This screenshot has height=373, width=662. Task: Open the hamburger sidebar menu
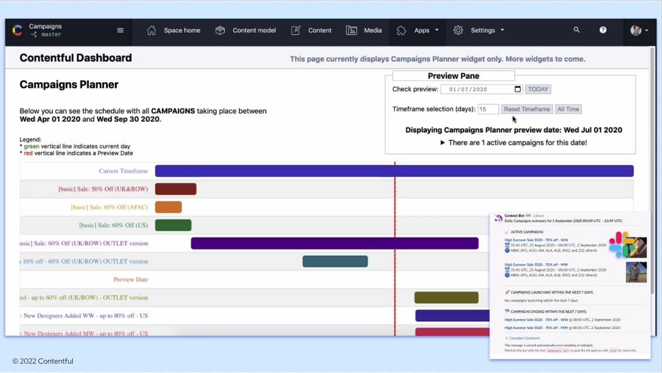[x=120, y=30]
